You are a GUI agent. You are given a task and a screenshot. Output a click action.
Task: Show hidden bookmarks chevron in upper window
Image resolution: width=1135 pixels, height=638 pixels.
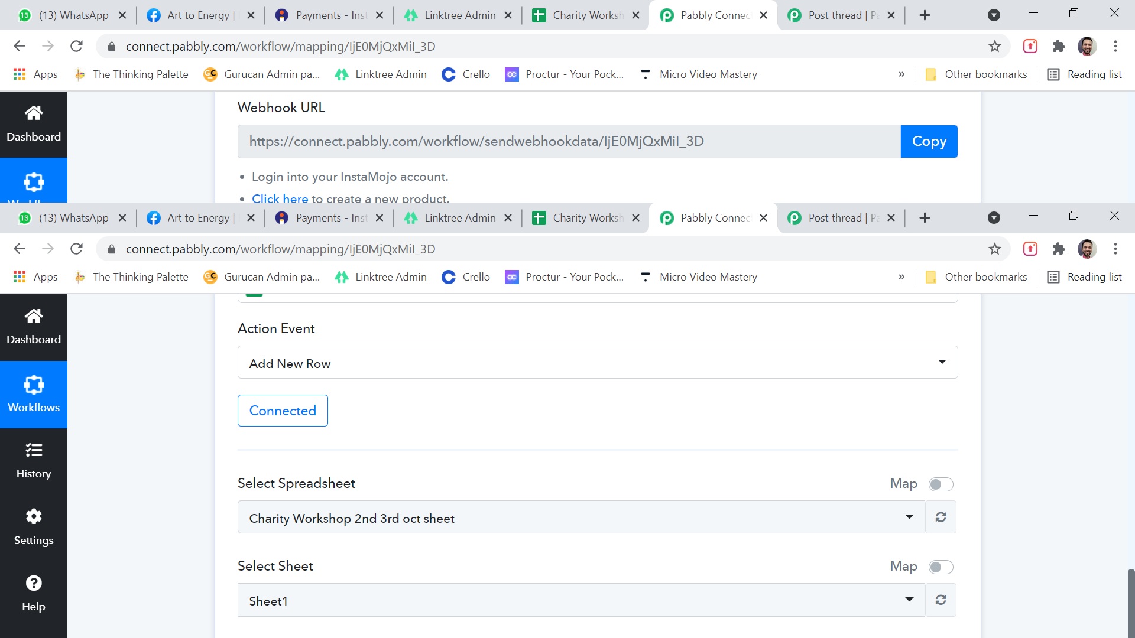901,74
